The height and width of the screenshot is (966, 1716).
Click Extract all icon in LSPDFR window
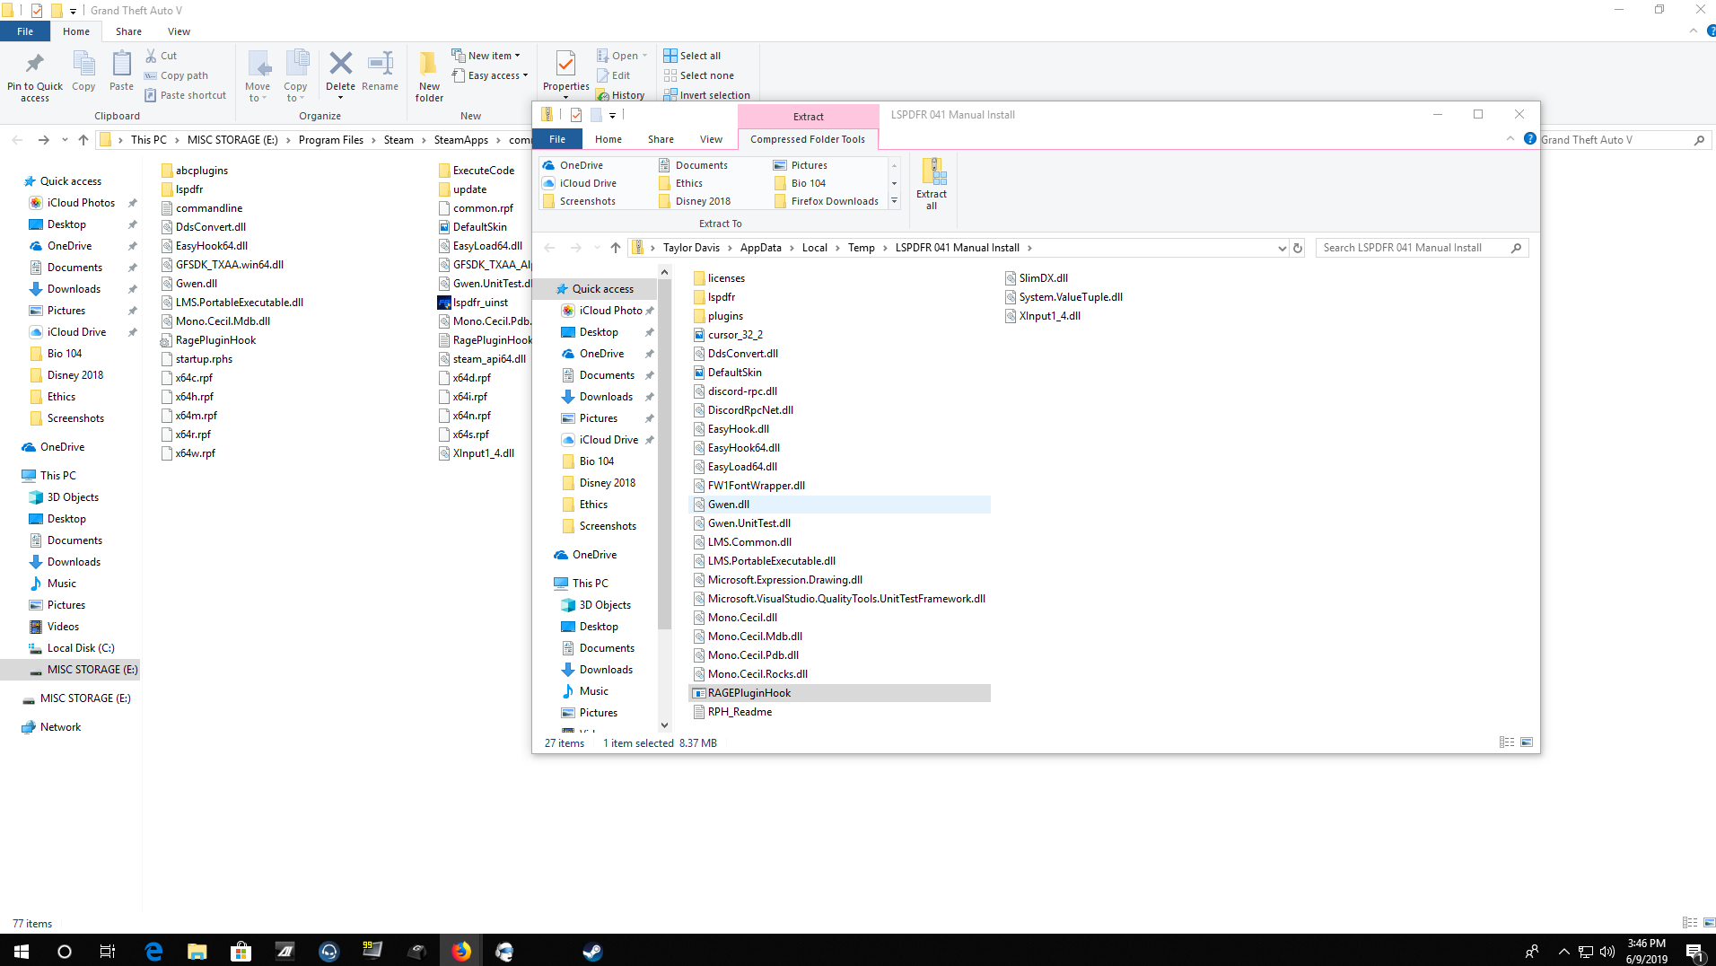pos(932,184)
